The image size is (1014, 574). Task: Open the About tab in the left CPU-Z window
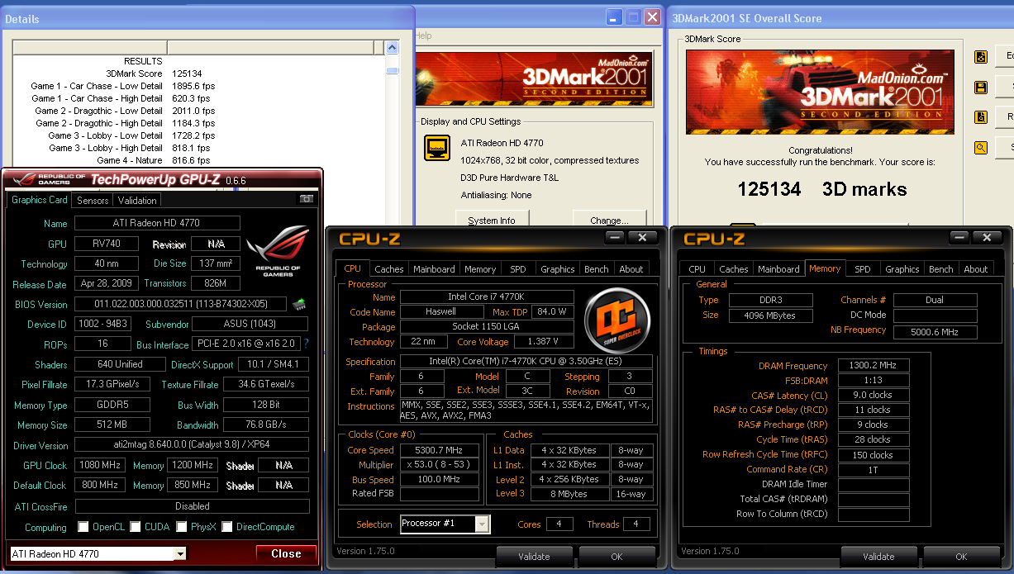tap(631, 269)
